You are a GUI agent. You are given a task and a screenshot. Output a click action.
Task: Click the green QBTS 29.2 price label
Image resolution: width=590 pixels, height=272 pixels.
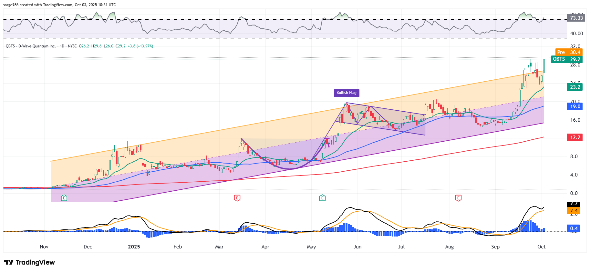tap(567, 59)
